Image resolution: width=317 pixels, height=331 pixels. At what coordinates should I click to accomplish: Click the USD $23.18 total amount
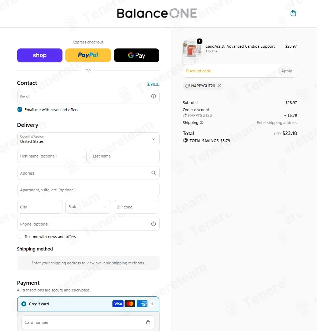tap(285, 133)
